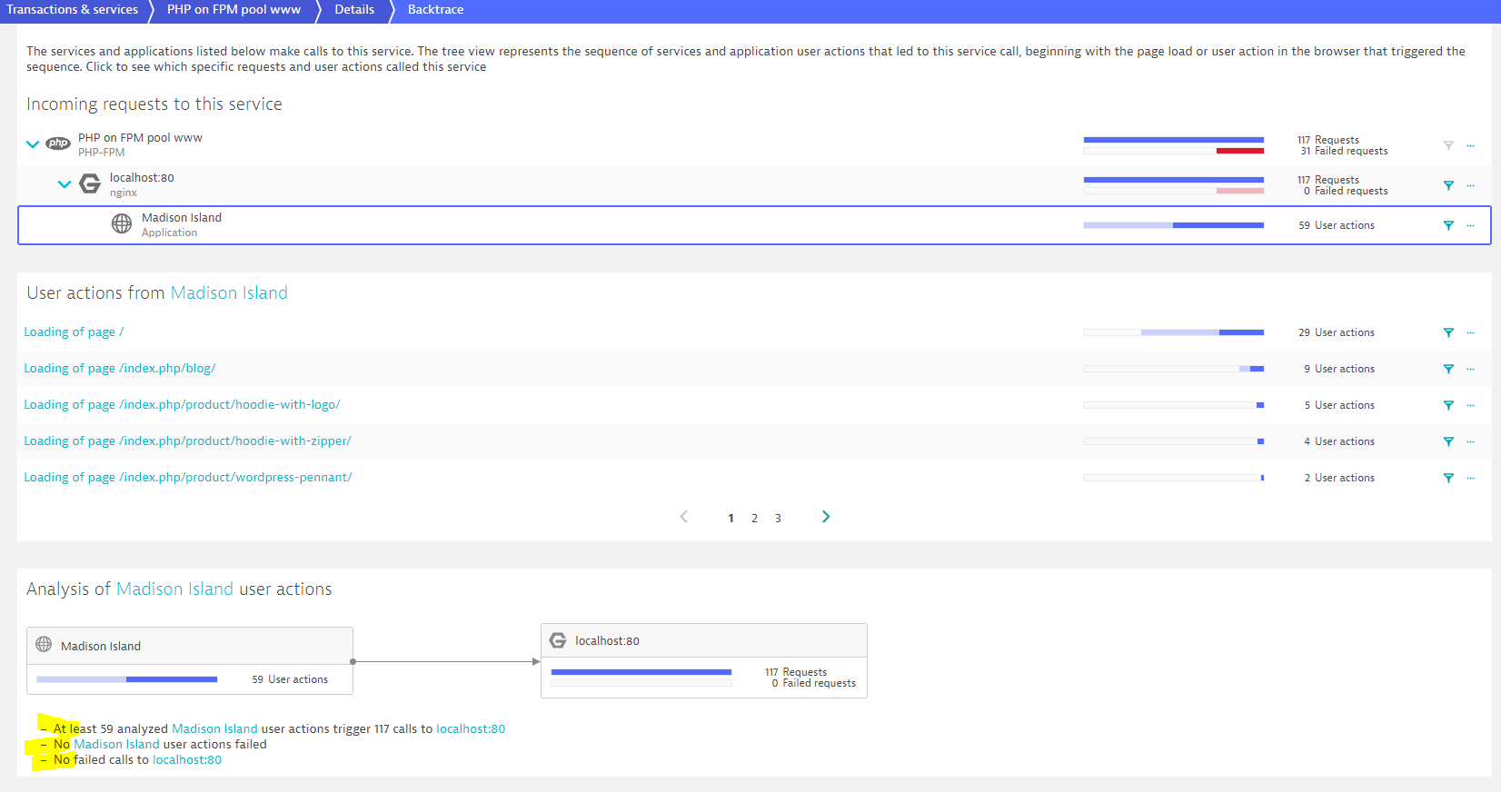
Task: Click nginx icon in localhost:80 analysis box
Action: (558, 640)
